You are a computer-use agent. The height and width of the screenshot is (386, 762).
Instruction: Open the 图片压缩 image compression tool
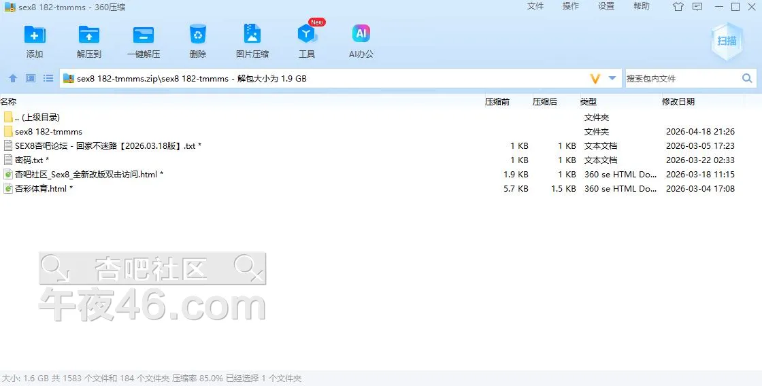tap(252, 35)
